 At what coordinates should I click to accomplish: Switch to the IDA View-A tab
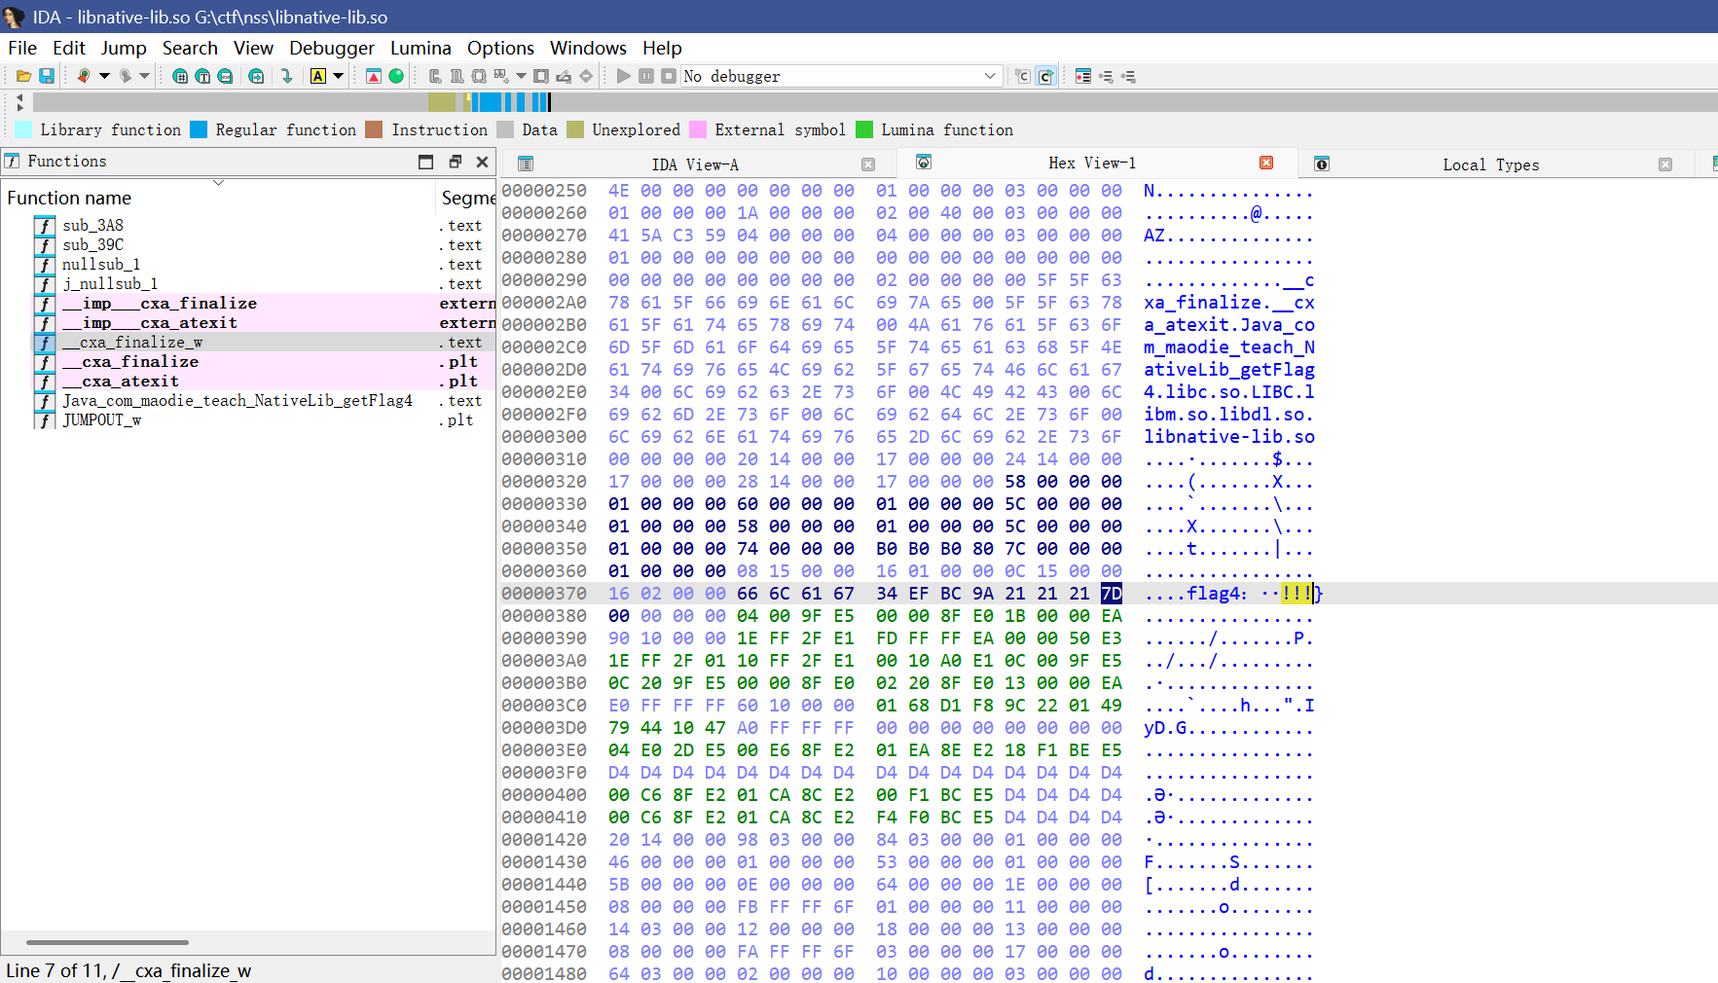[694, 164]
